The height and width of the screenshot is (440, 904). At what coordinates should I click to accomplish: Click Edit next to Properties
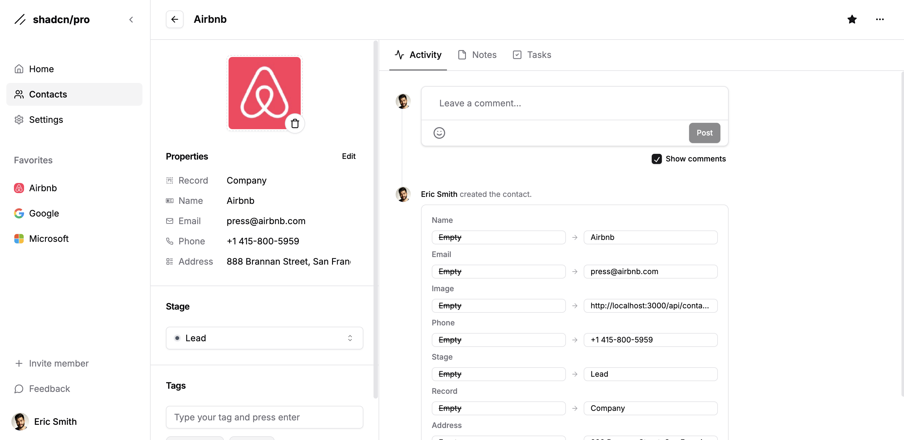348,156
